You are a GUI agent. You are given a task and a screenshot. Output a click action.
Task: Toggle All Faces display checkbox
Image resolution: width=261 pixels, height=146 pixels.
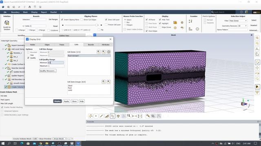[x=147, y=19]
